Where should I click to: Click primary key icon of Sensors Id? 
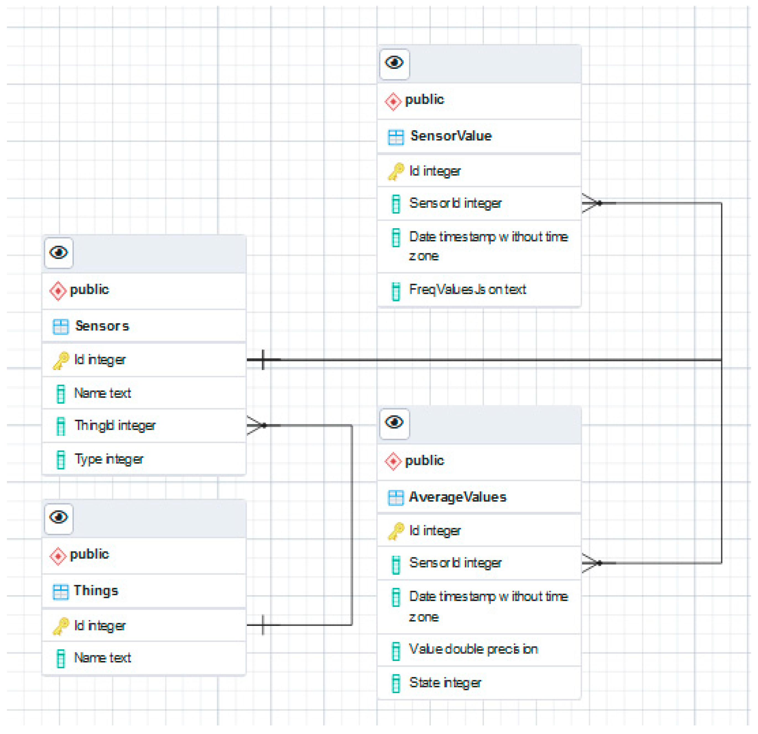[61, 360]
